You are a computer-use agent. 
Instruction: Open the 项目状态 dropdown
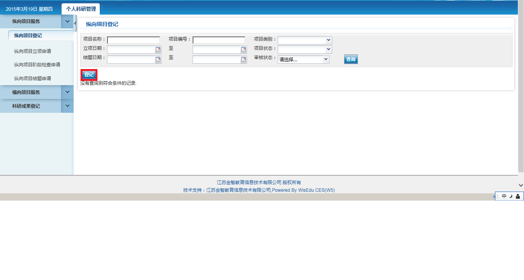tap(328, 49)
